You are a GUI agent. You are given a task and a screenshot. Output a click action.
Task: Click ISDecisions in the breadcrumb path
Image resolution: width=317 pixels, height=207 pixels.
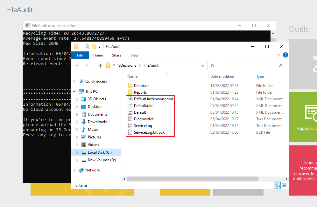(x=126, y=66)
